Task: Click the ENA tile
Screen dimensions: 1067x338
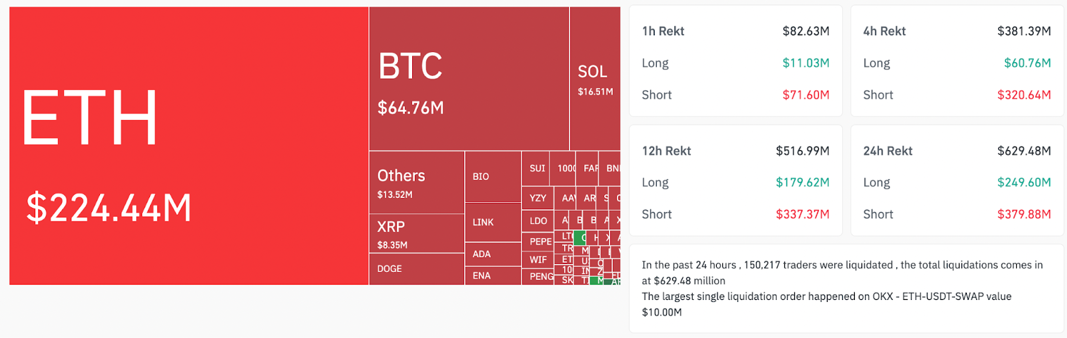Action: 492,275
